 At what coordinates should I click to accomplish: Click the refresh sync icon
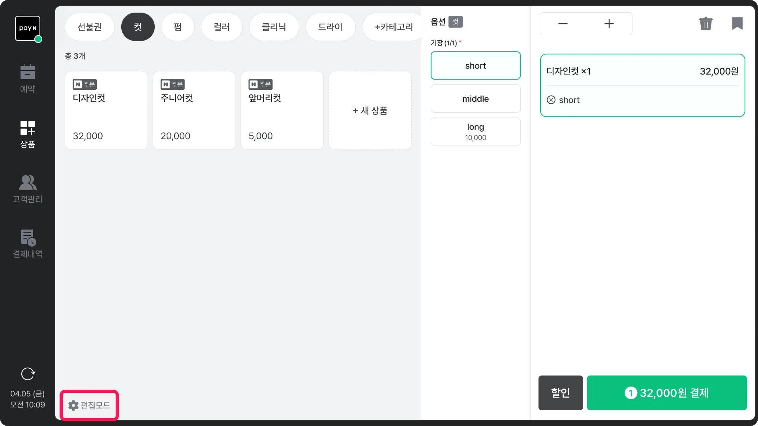(x=28, y=374)
